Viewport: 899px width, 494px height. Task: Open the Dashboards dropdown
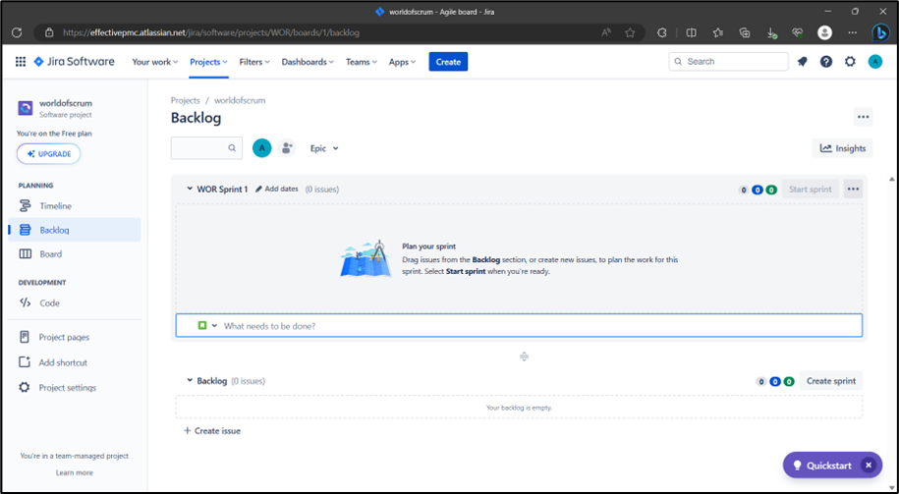click(x=308, y=62)
